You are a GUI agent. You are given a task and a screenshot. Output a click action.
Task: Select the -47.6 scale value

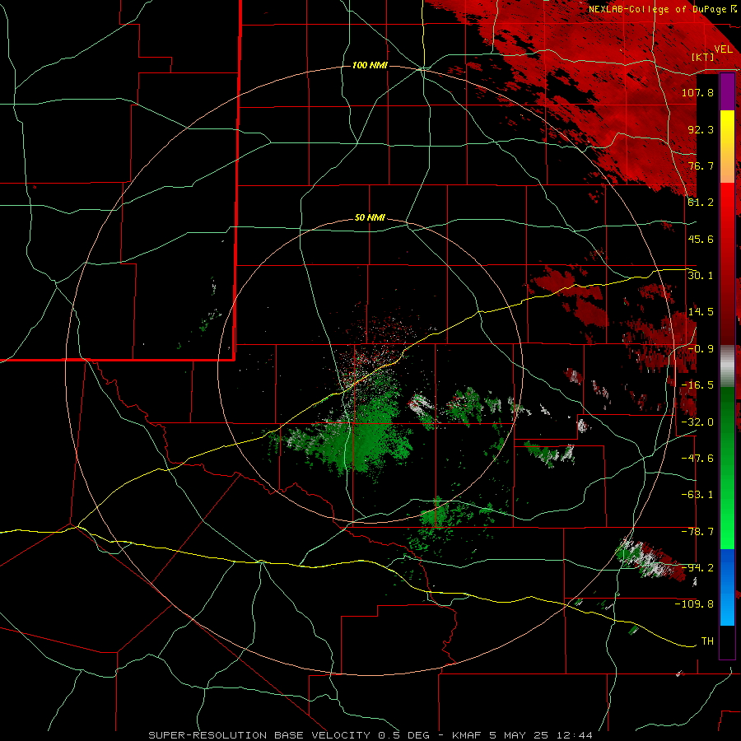click(x=697, y=459)
